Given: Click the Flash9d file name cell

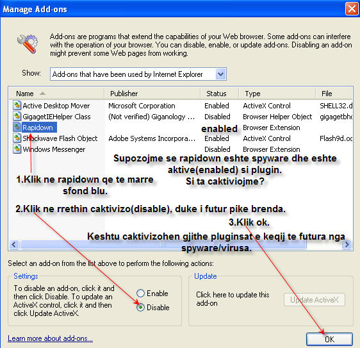Looking at the screenshot, I should [336, 138].
